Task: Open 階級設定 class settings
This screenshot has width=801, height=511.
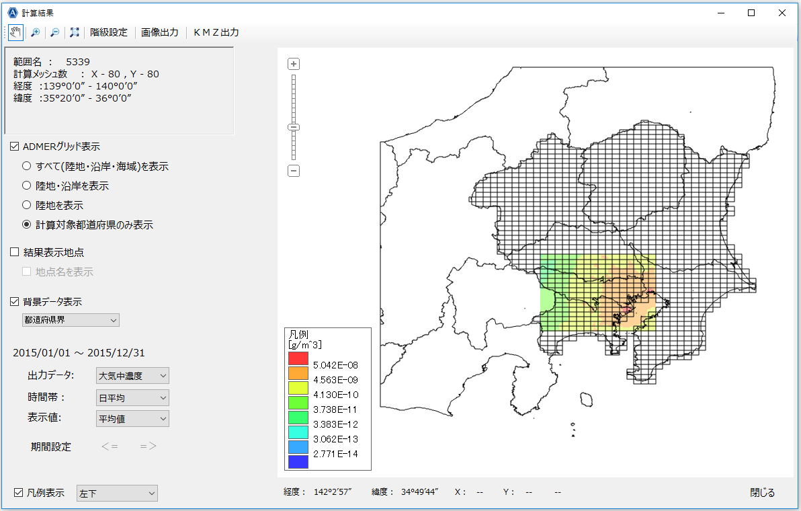Action: click(x=109, y=32)
